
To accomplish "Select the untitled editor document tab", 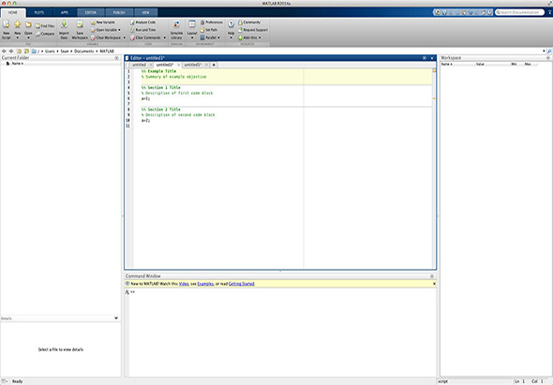I will pyautogui.click(x=139, y=65).
